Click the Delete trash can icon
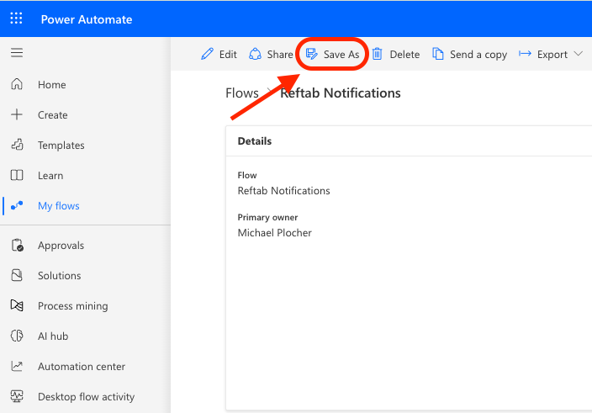The width and height of the screenshot is (592, 413). click(x=378, y=54)
